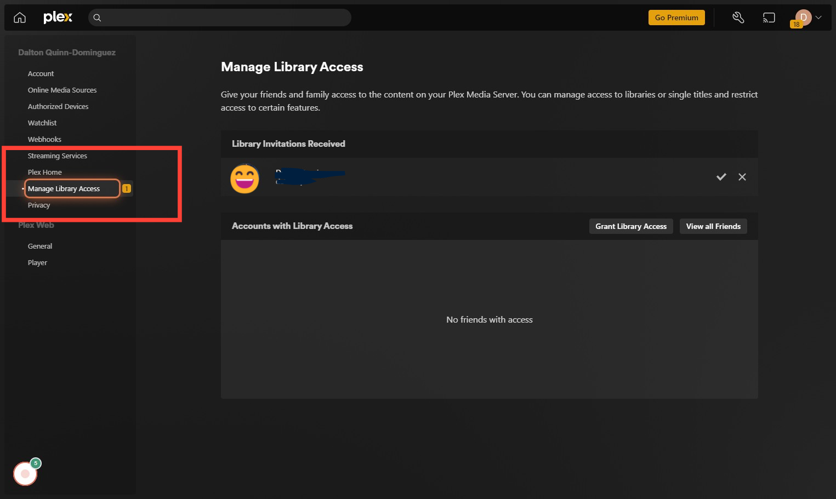
Task: Open Account settings page
Action: [x=41, y=73]
